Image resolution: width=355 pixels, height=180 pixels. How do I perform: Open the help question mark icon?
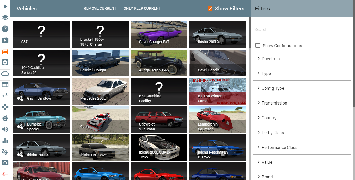click(x=5, y=29)
